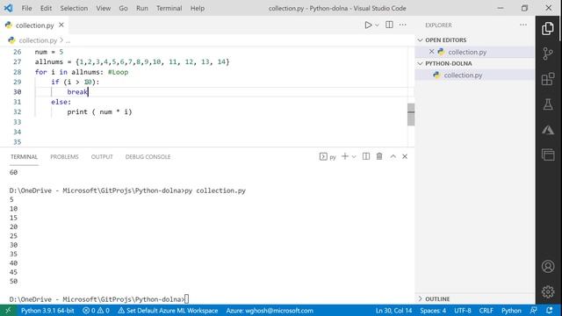The image size is (562, 316).
Task: Open the new terminal launch profile dropdown
Action: coord(354,156)
